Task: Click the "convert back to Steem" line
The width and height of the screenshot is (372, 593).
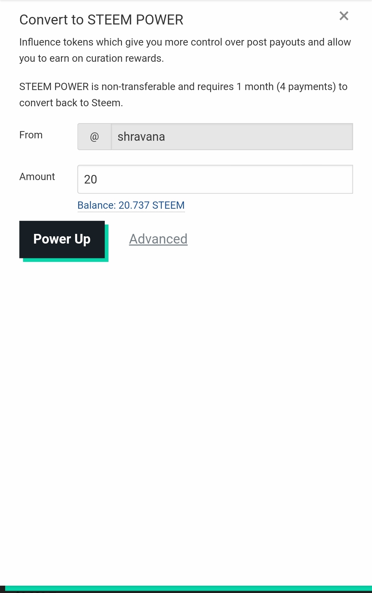Action: 71,103
